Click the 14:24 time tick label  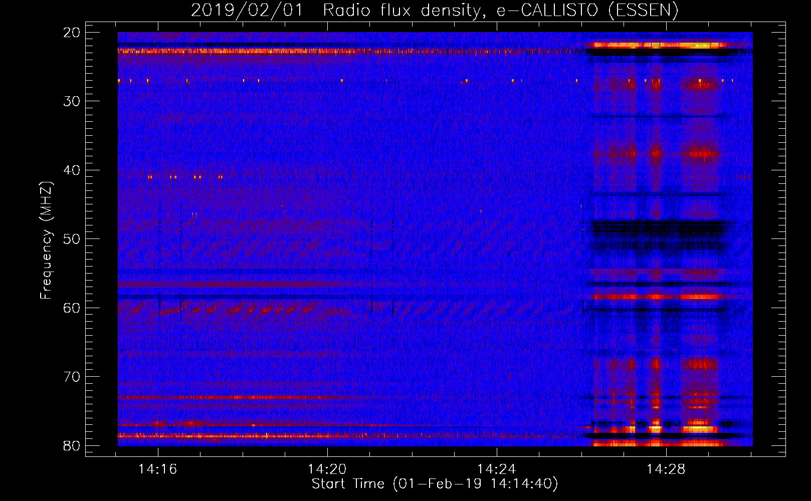496,469
